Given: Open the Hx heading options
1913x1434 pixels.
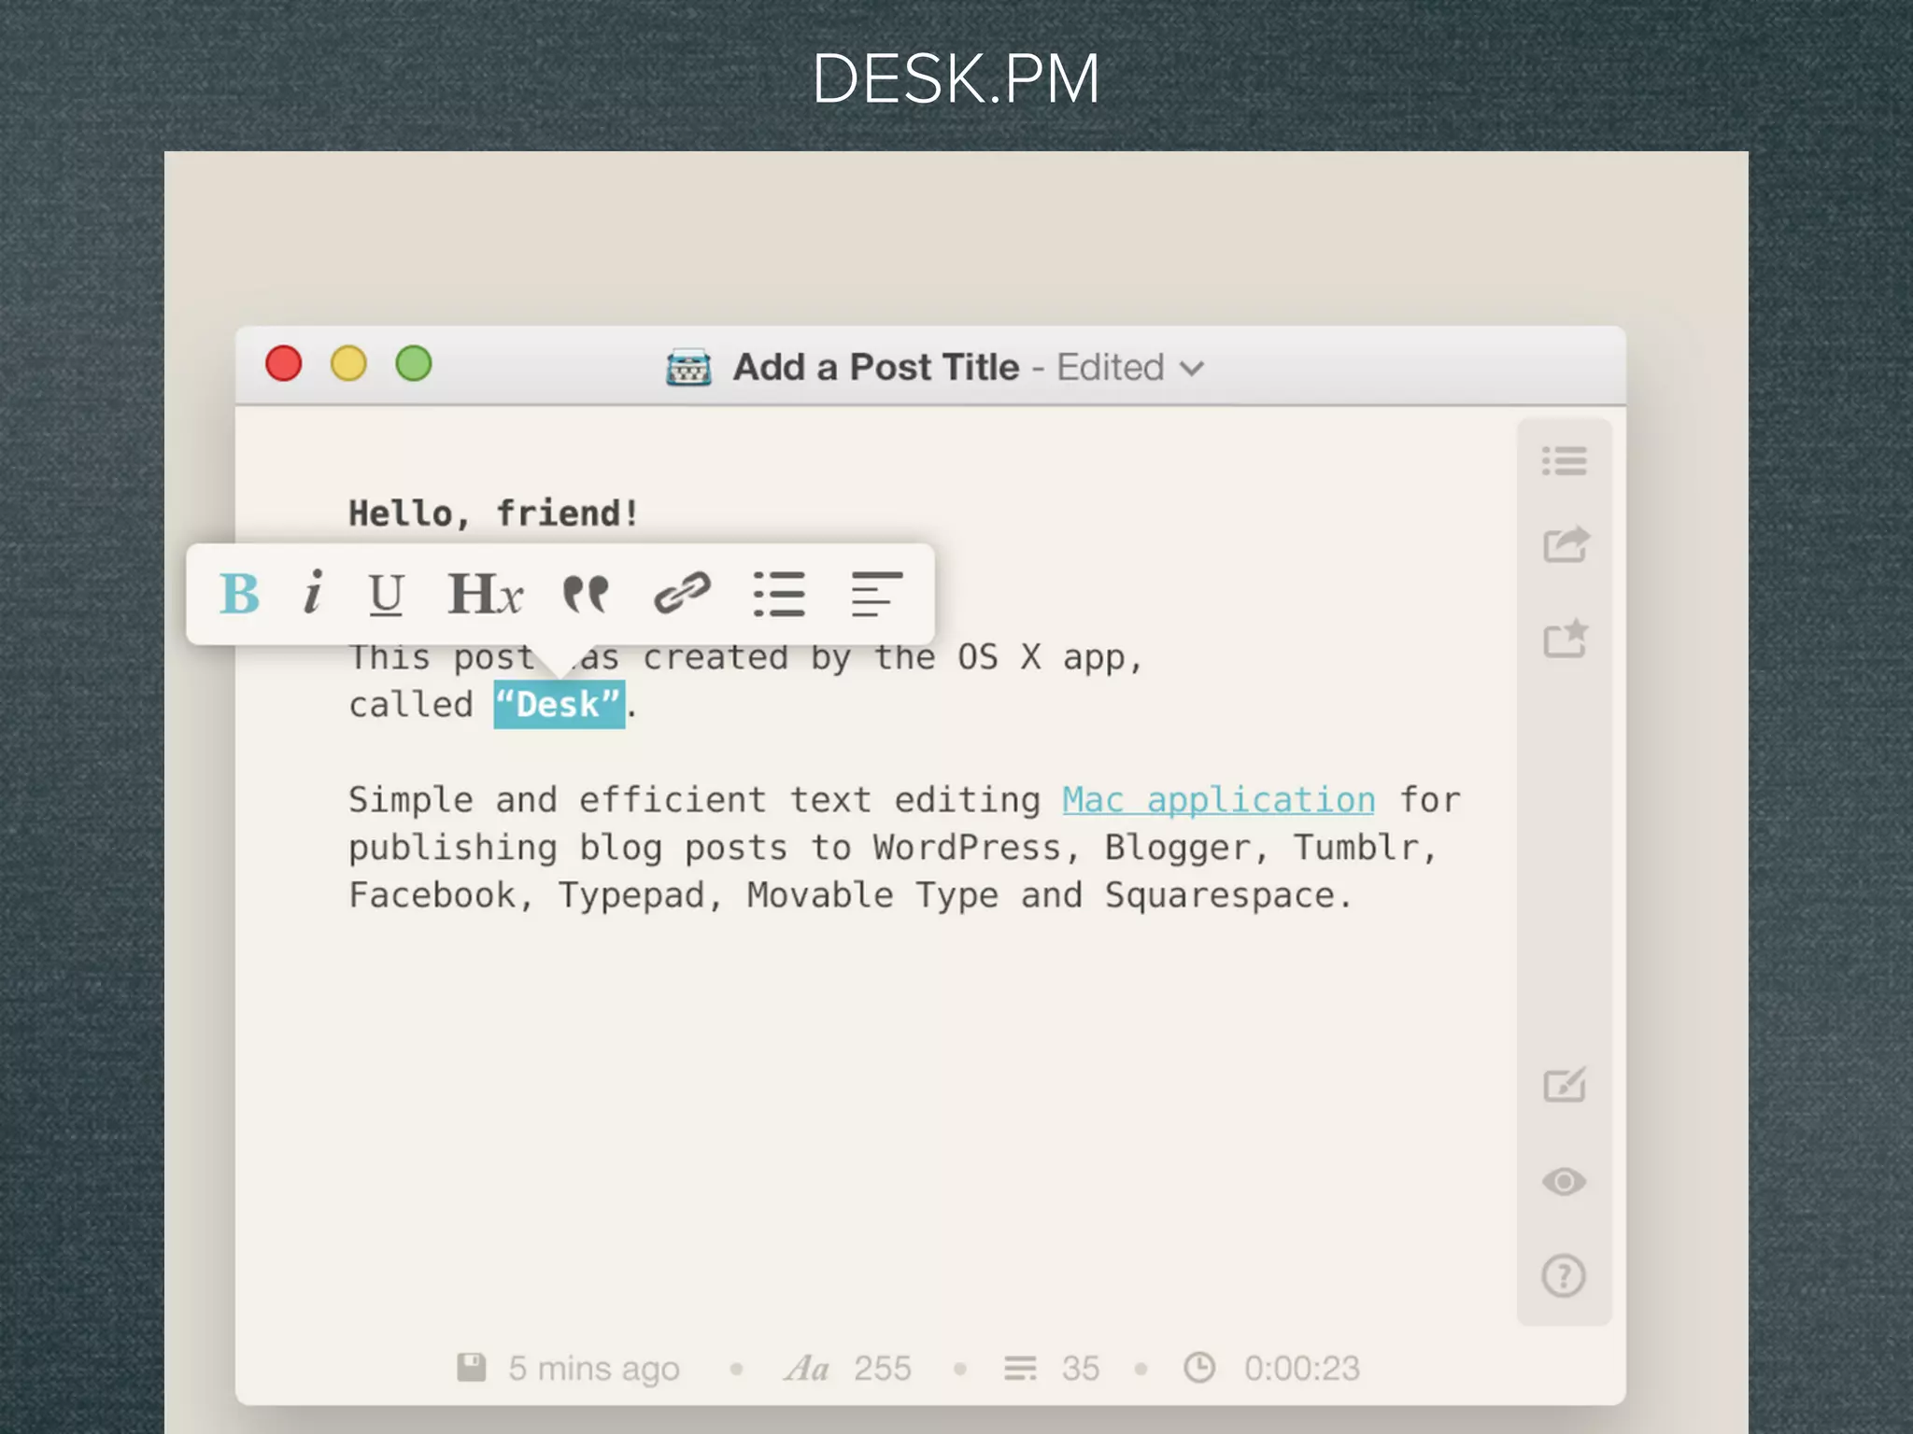Looking at the screenshot, I should coord(485,594).
